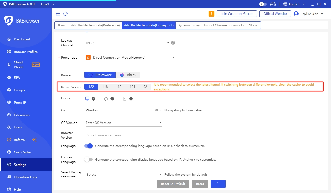The height and width of the screenshot is (193, 331).
Task: Open the Line1 dropdown in title bar
Action: (x=48, y=4)
